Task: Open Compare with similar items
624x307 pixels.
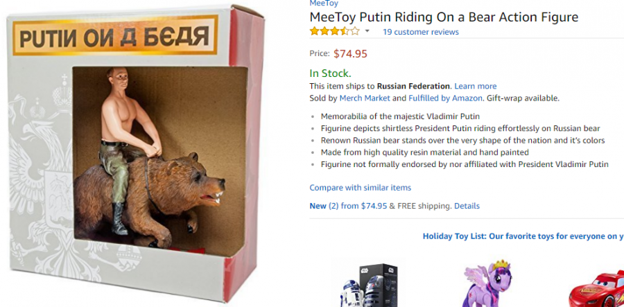Action: coord(360,188)
